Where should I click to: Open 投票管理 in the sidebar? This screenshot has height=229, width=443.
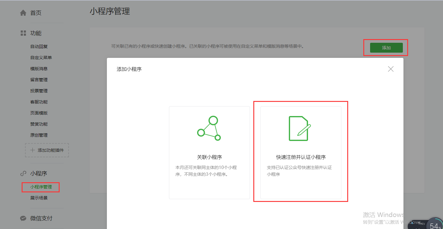pyautogui.click(x=39, y=91)
